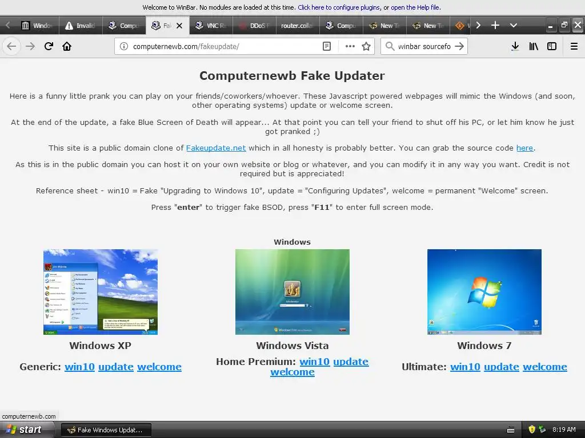The height and width of the screenshot is (438, 585).
Task: Open the Fakeupdate.net link
Action: tap(216, 148)
